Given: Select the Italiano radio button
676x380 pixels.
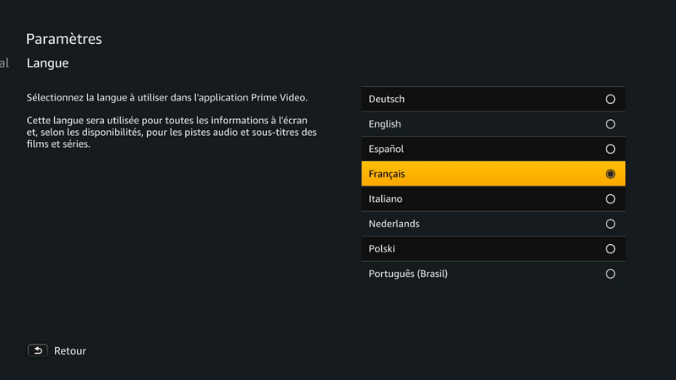Looking at the screenshot, I should point(610,199).
